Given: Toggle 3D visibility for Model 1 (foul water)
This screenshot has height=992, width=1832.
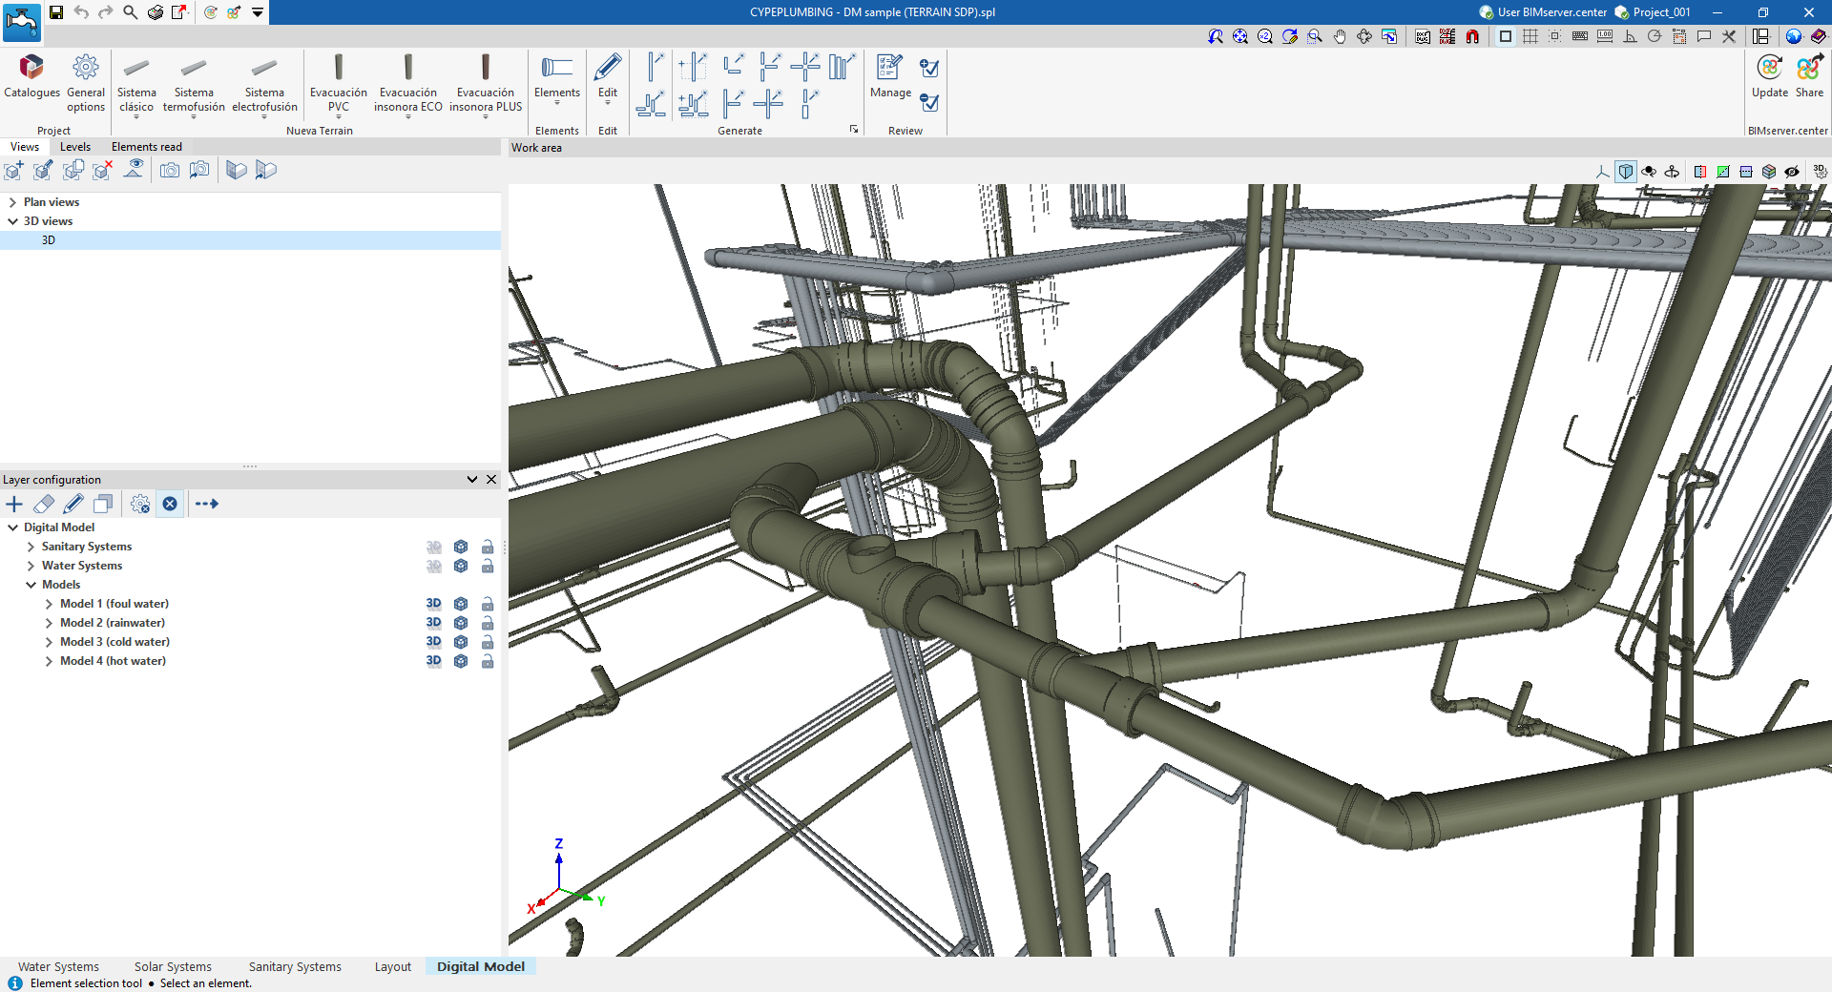Looking at the screenshot, I should (433, 604).
